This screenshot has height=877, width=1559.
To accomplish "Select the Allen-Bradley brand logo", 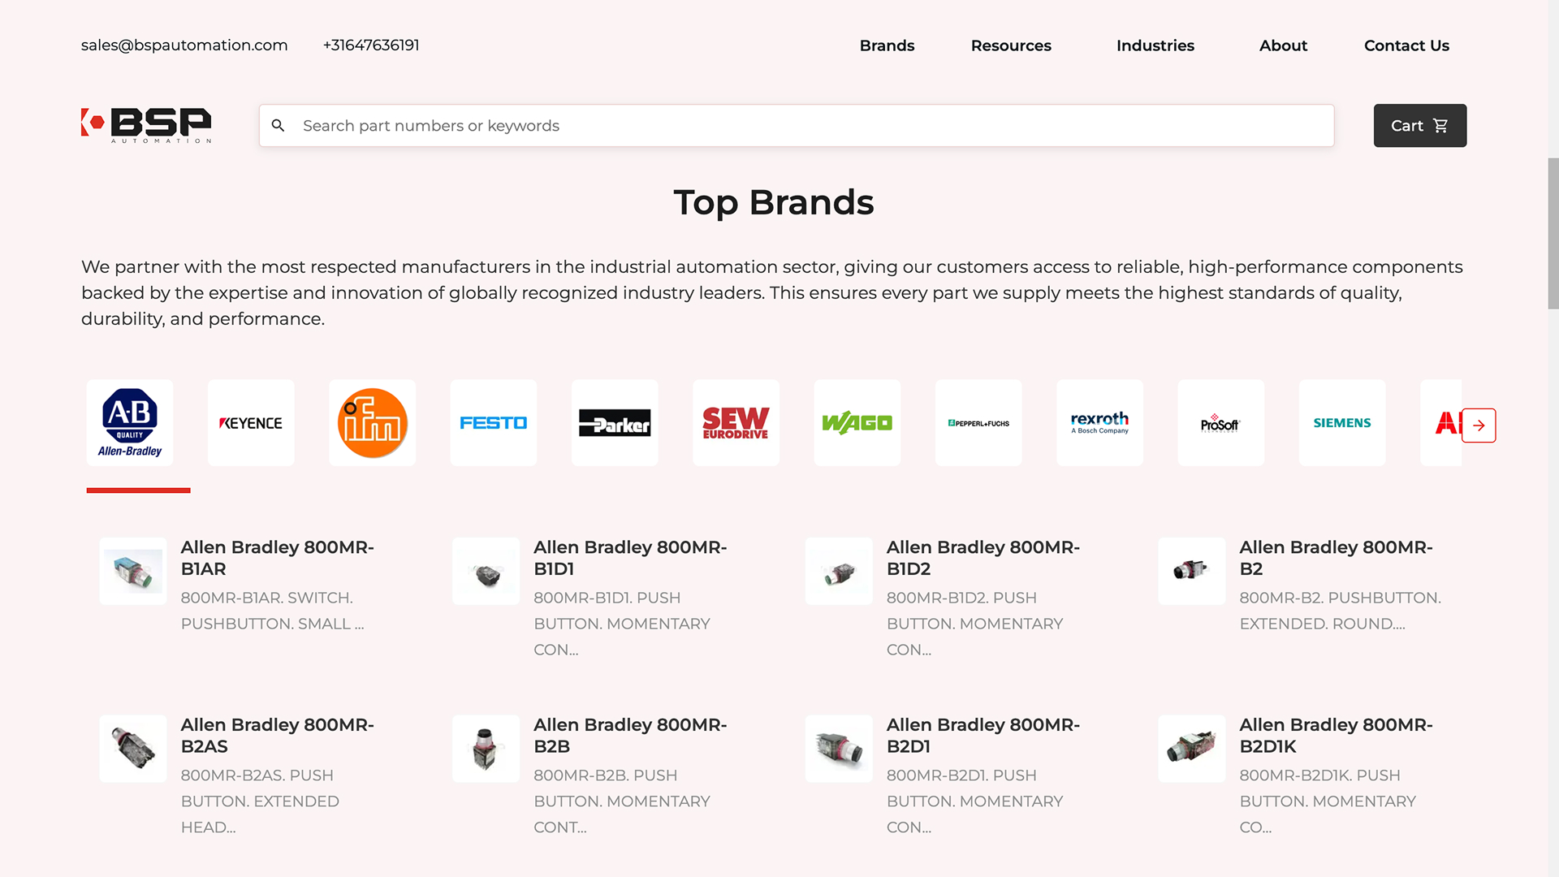I will (130, 423).
